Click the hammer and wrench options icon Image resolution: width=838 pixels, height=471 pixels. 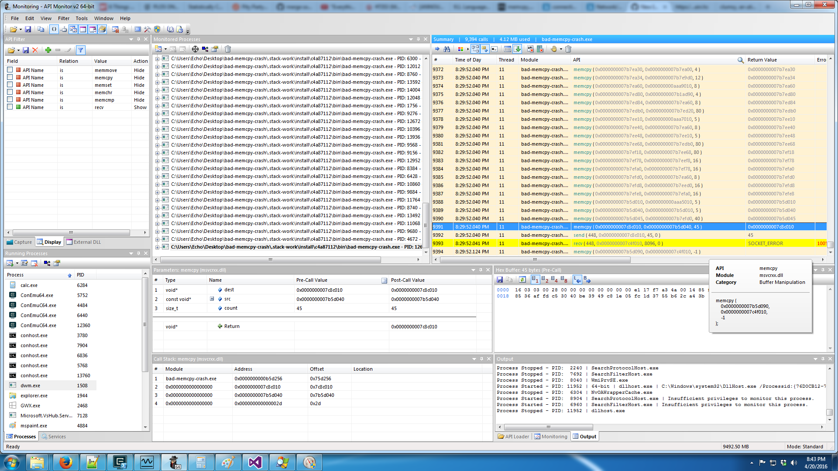147,29
